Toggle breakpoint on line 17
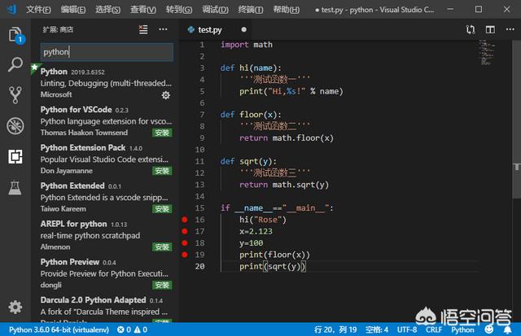521x336 pixels. click(185, 231)
